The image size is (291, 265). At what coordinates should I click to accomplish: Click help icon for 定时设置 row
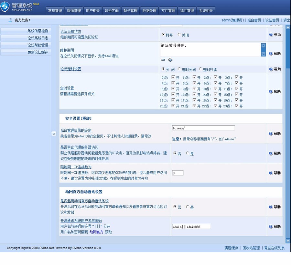pos(271,91)
